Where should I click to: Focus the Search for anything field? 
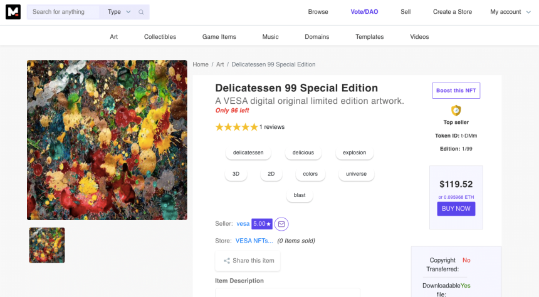point(63,12)
